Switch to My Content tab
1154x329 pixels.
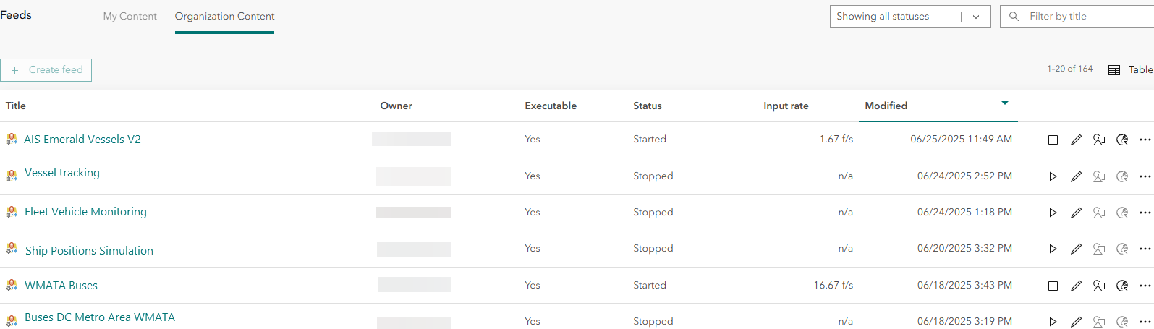130,17
